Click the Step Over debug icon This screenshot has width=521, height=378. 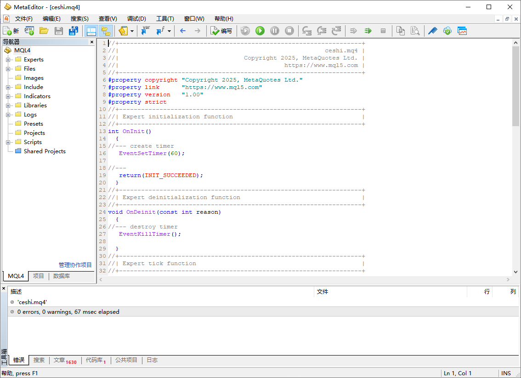(321, 31)
